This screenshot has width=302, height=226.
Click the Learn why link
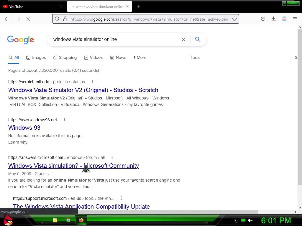click(x=18, y=142)
